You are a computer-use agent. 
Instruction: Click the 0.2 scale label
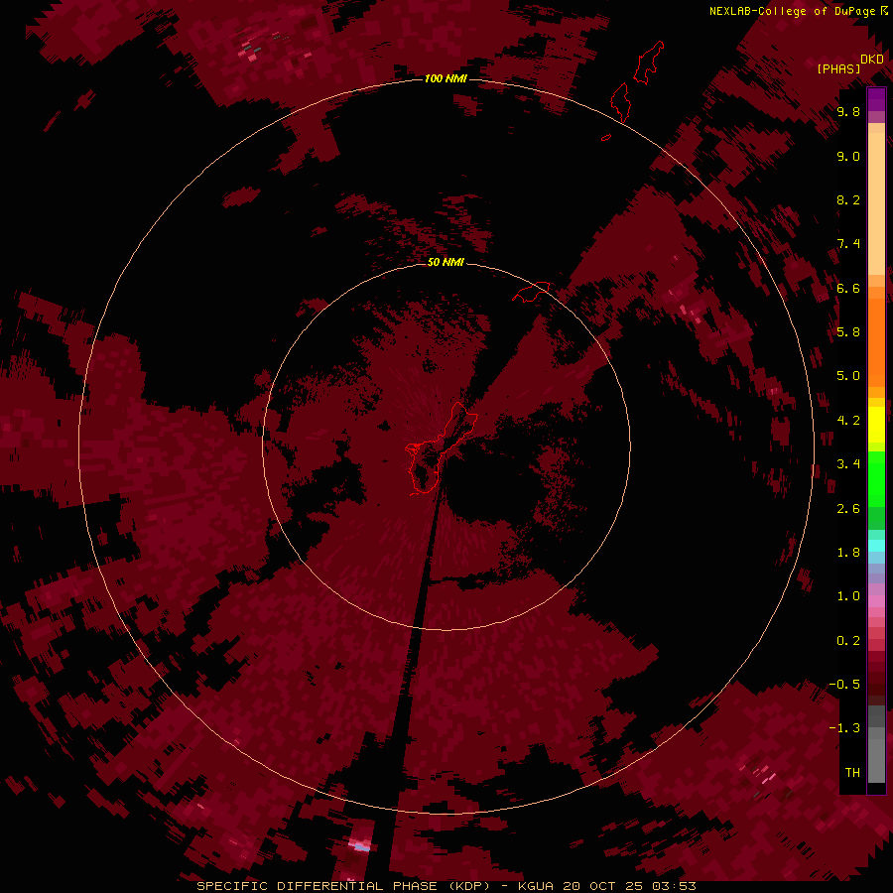[848, 641]
